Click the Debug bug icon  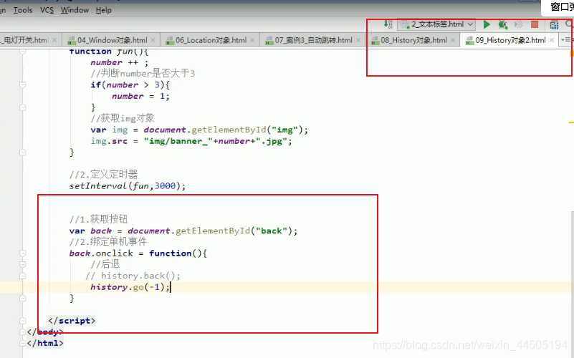(502, 24)
